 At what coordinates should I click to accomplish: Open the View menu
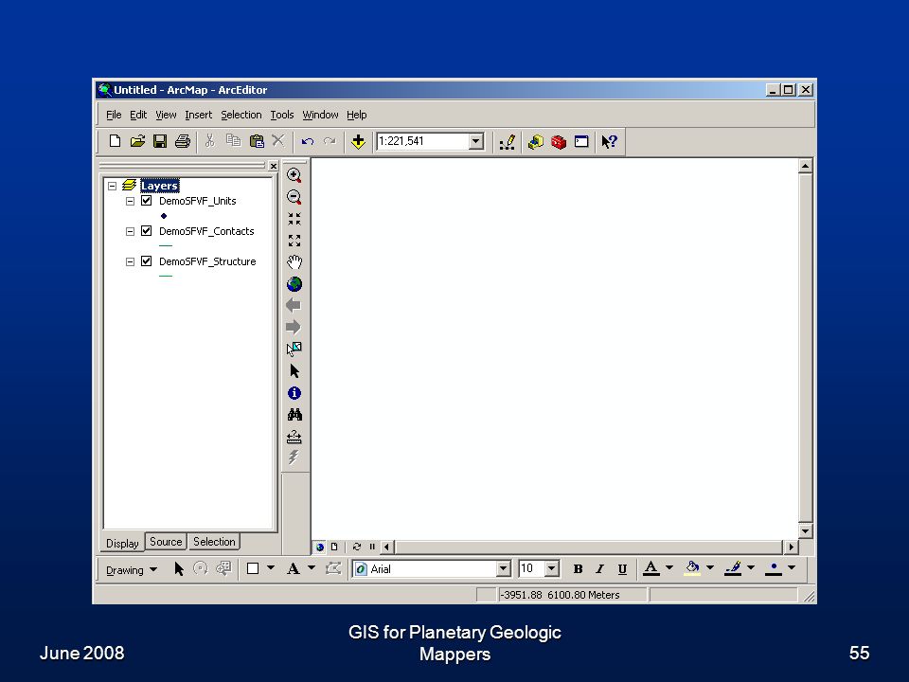click(x=166, y=115)
